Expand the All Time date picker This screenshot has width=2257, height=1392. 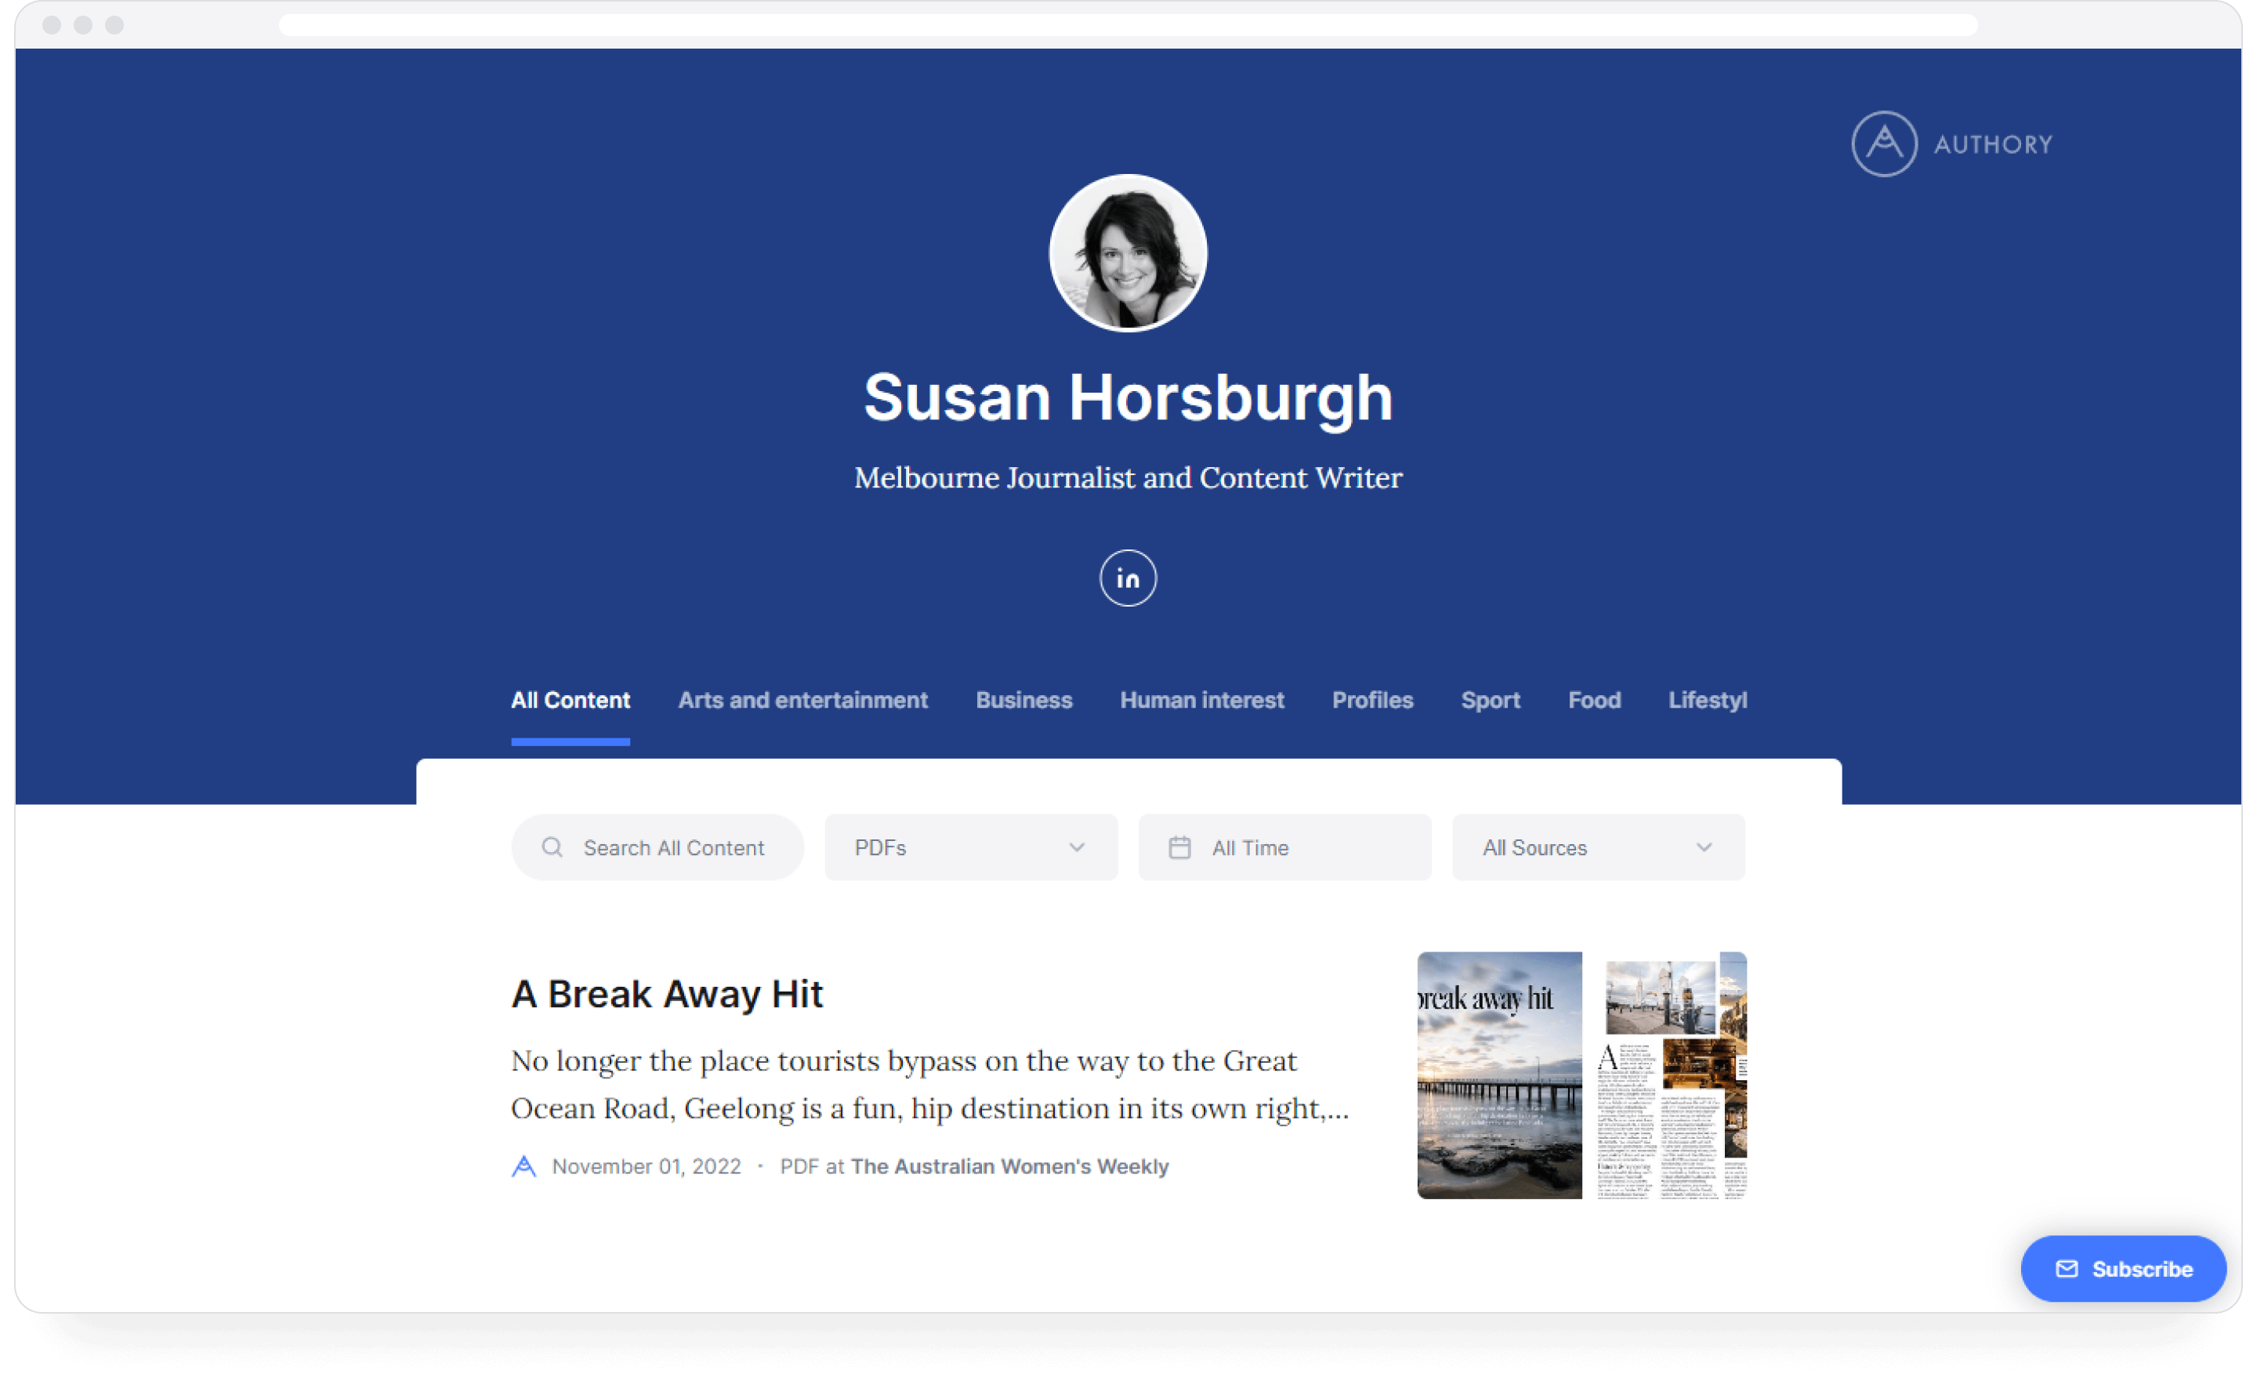[1281, 846]
